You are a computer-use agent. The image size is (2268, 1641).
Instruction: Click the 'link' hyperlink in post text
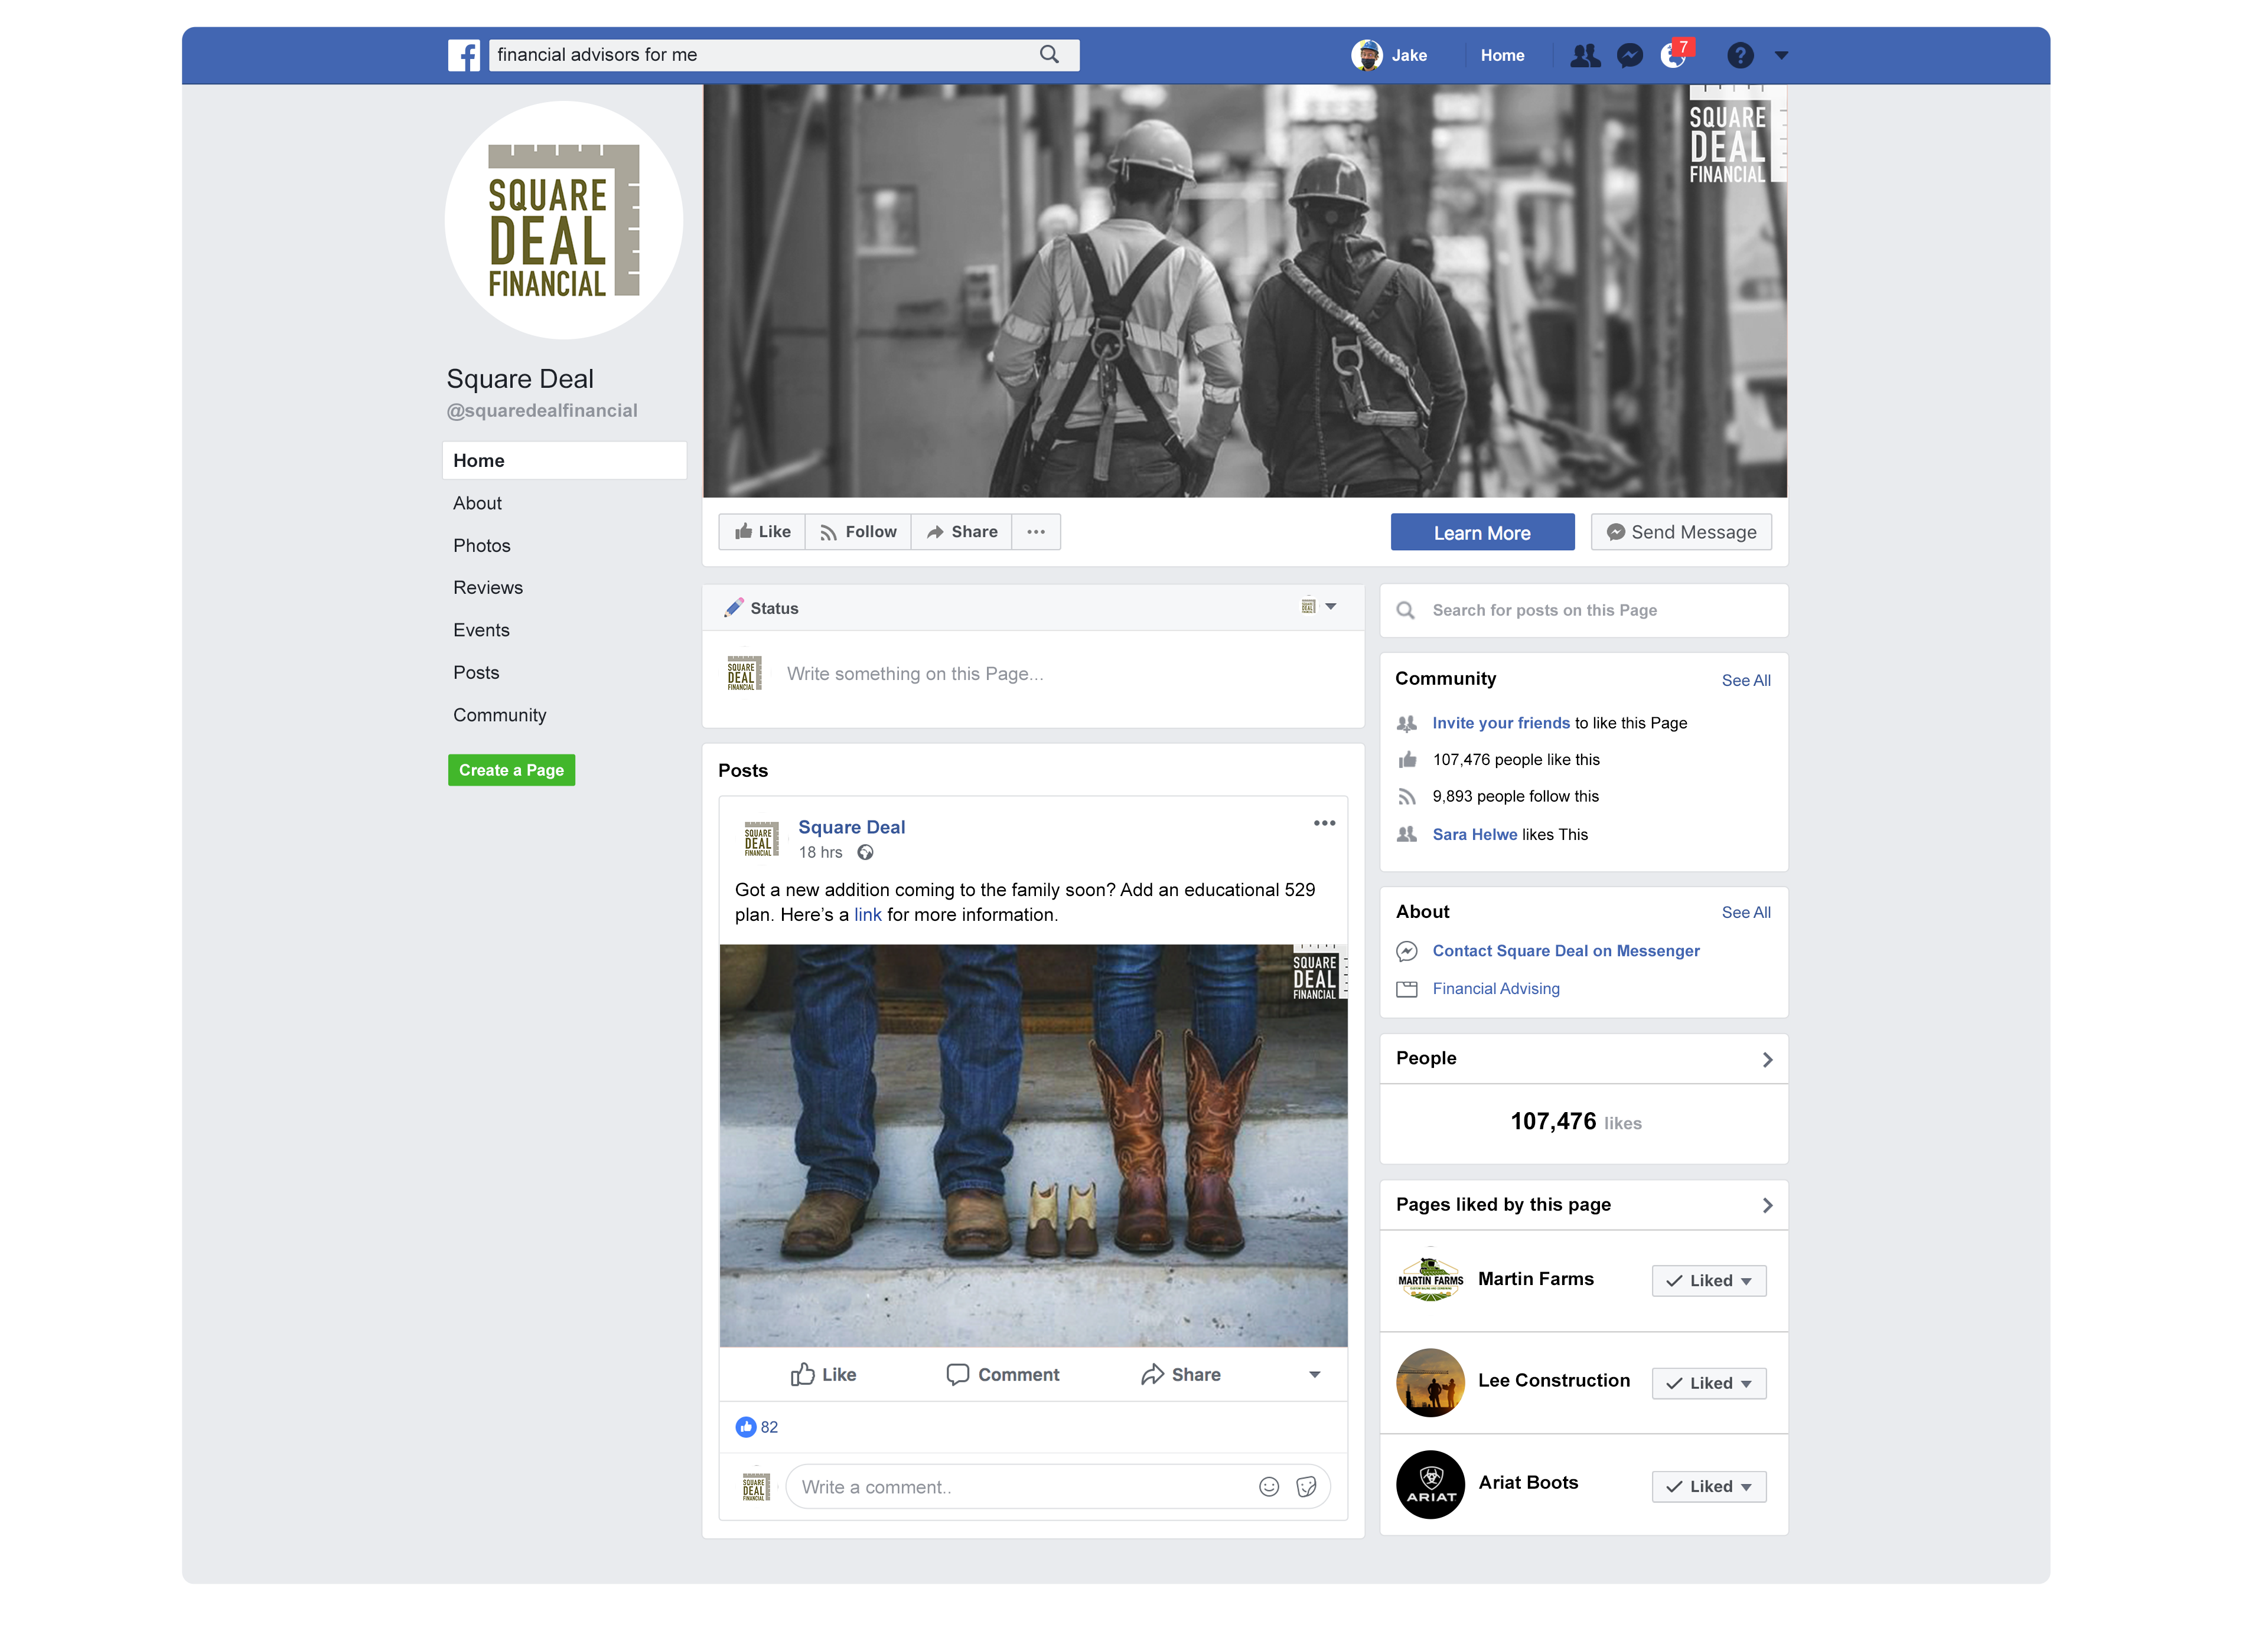(867, 916)
